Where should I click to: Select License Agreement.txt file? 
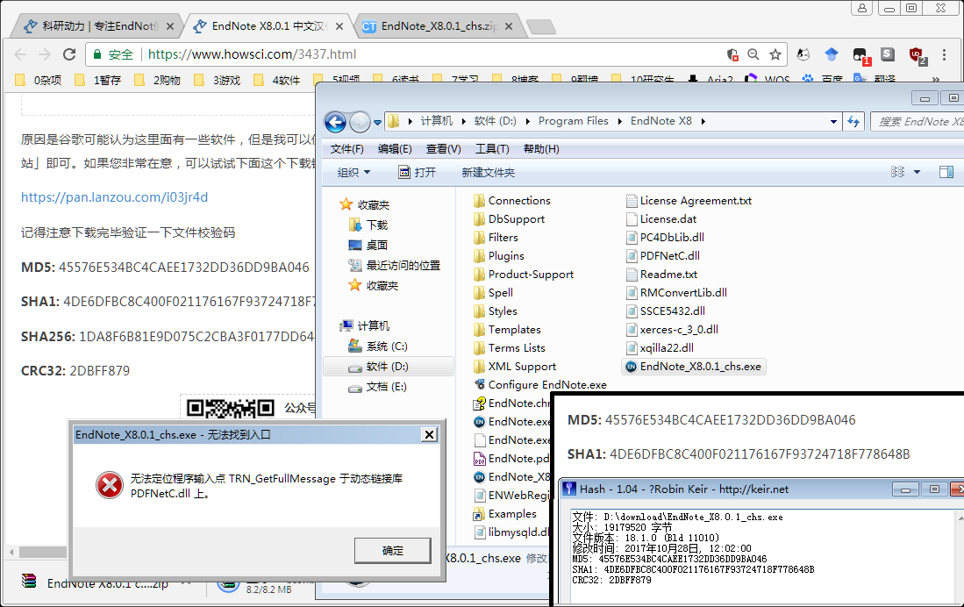(689, 201)
